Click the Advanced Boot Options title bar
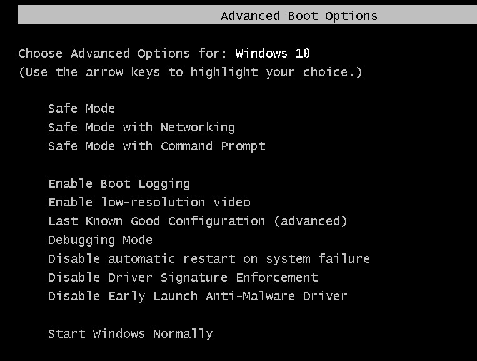477x361 pixels. [x=299, y=16]
